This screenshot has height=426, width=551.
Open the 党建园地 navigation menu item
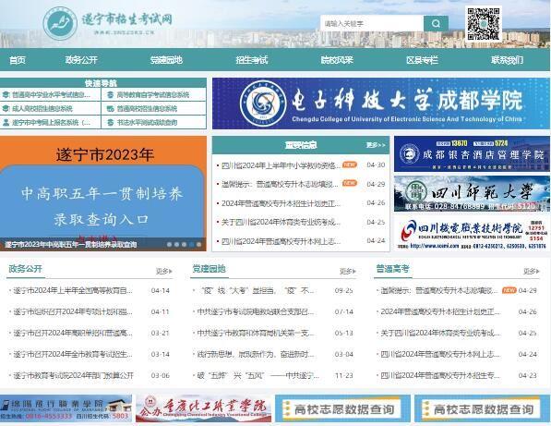click(166, 60)
